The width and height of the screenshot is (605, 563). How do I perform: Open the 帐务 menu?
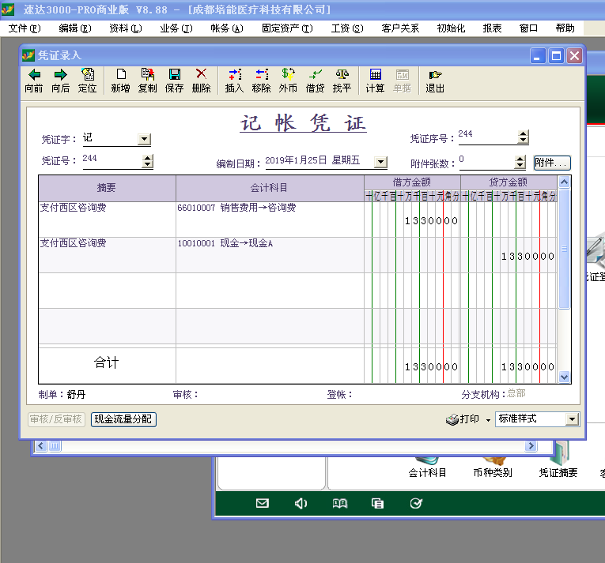pos(225,28)
